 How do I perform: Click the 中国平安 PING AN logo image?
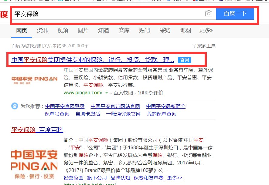point(34,80)
